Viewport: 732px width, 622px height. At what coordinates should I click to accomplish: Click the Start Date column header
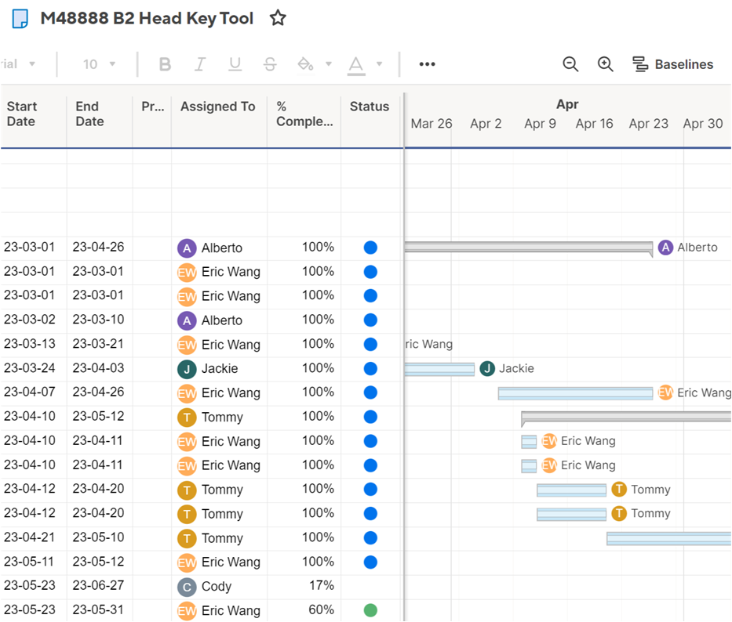[34, 114]
